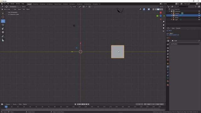Toggle snapping magnet in header
This screenshot has height=113, width=201.
[x=84, y=7]
